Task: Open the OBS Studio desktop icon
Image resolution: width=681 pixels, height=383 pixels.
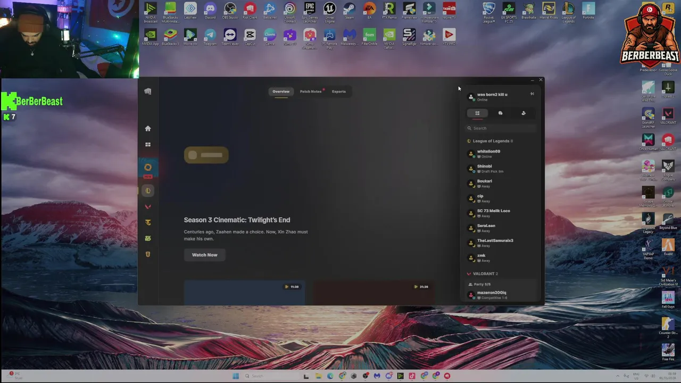Action: point(230,12)
